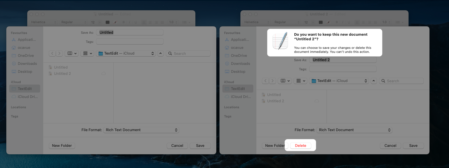
Task: Open ocavue home in Untitled dialog sidebar
Action: tap(25, 47)
